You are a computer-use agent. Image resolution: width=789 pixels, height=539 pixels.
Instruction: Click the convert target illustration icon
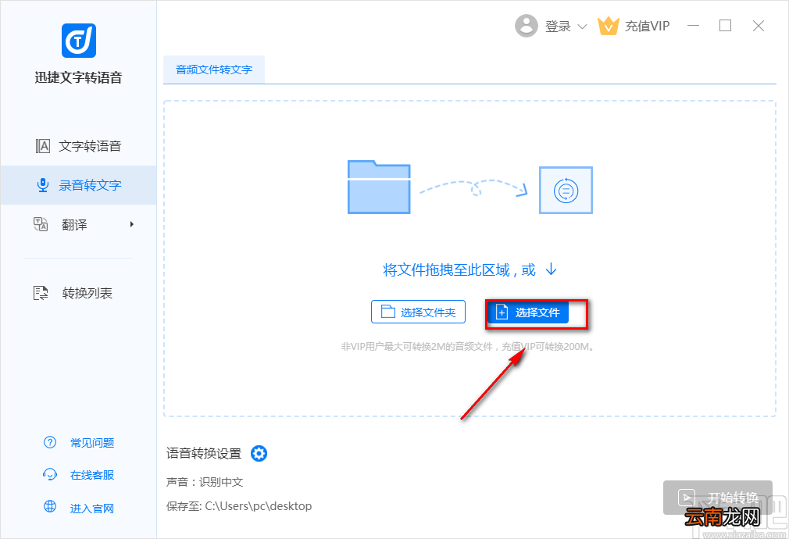pos(566,191)
